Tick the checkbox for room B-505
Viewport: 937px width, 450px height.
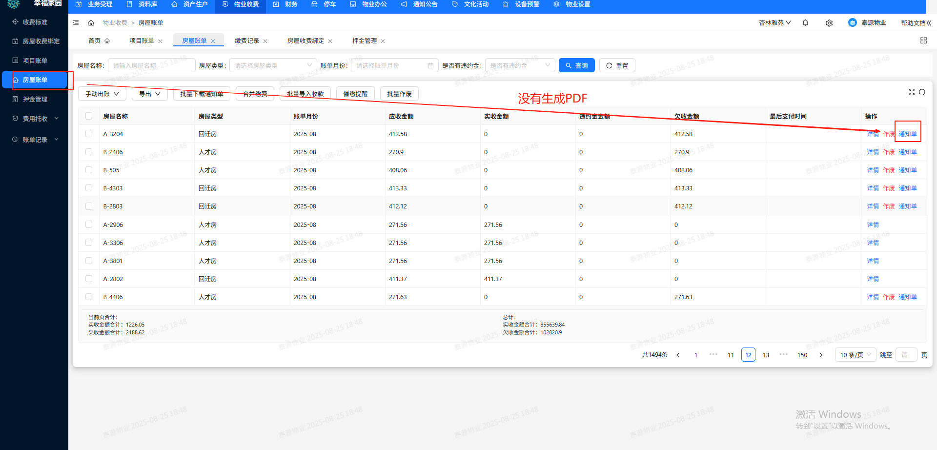[89, 170]
